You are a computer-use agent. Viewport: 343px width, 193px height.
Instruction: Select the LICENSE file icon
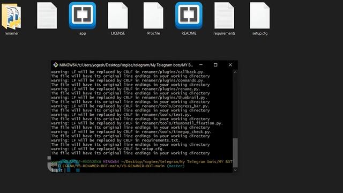click(x=118, y=16)
